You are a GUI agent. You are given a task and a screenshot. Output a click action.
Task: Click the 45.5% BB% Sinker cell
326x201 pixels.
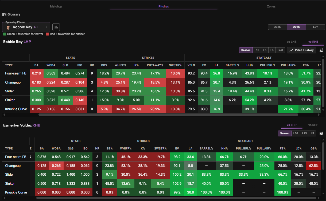[x=110, y=183]
